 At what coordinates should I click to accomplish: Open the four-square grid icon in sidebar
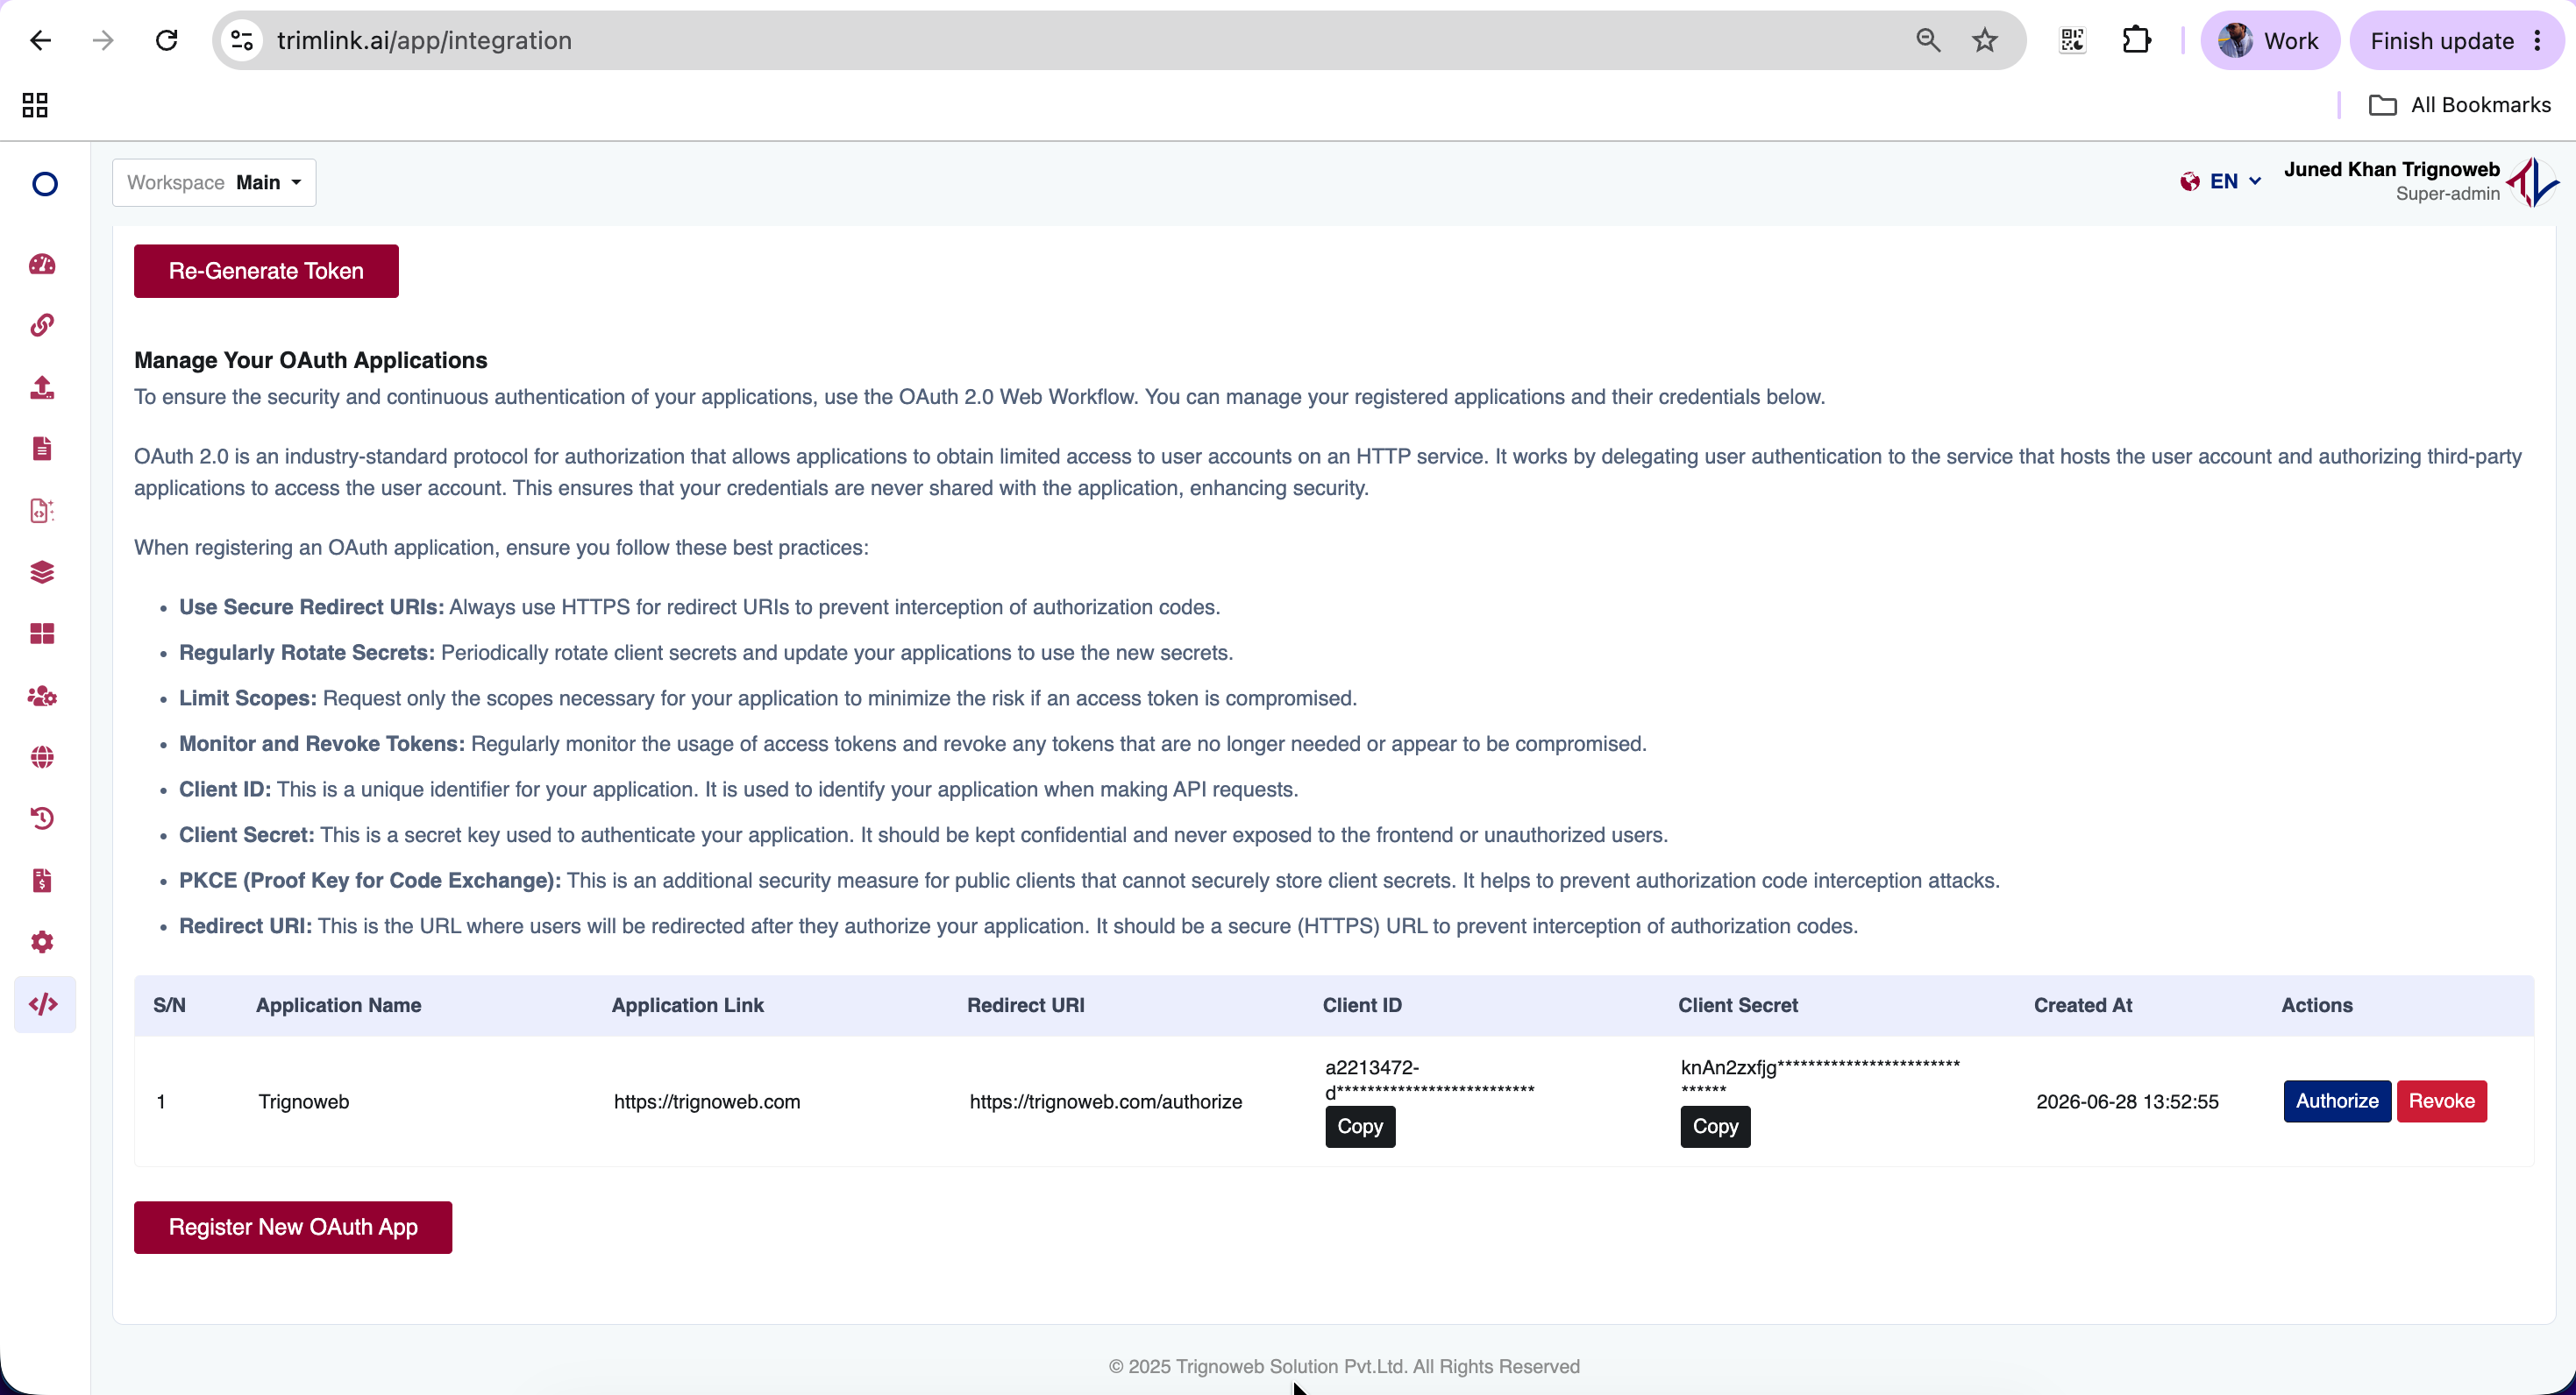coord(42,634)
